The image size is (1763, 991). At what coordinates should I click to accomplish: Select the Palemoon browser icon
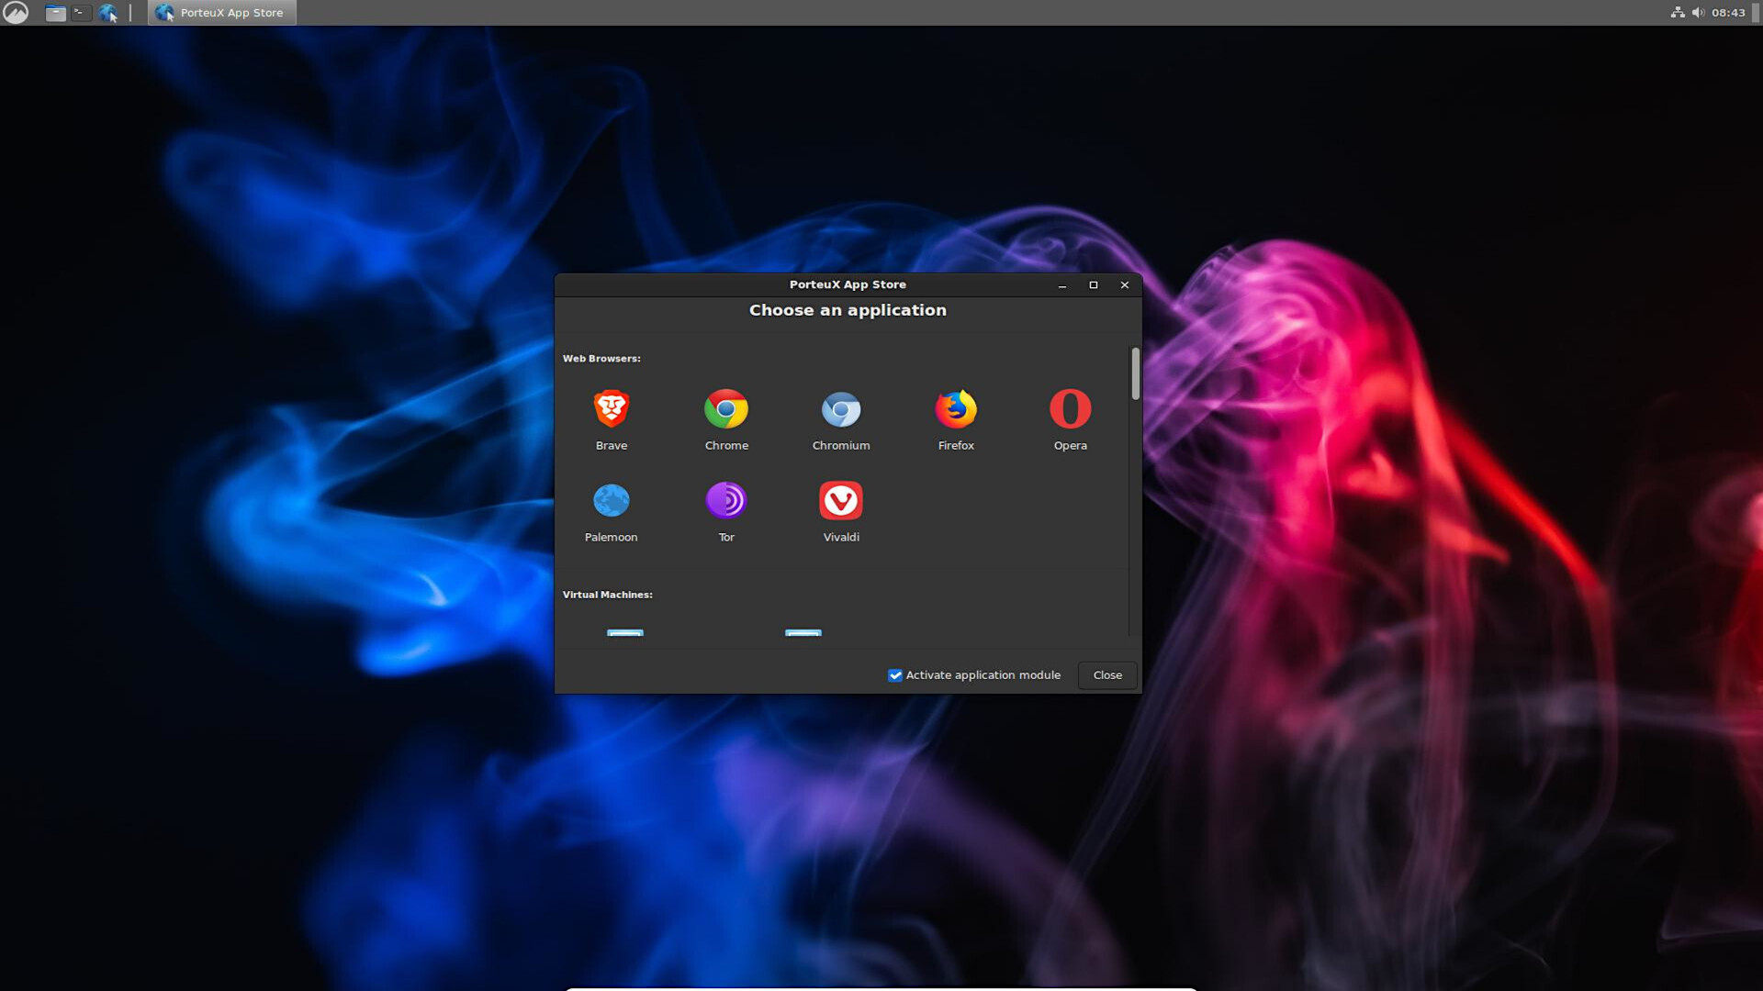(611, 501)
